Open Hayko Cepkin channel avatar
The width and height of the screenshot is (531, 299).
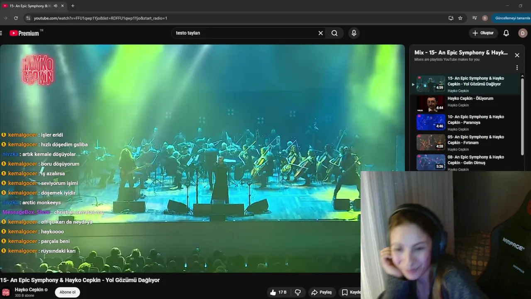6,292
